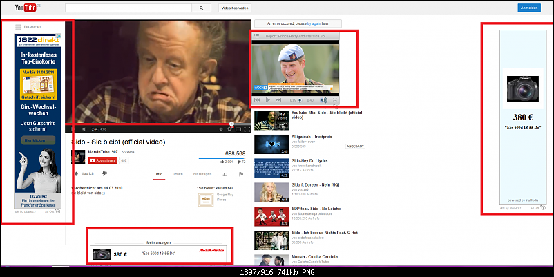Click the ANGESAGT badge

tap(355, 146)
